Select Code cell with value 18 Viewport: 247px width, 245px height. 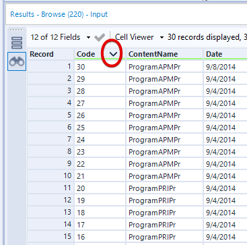(x=100, y=213)
